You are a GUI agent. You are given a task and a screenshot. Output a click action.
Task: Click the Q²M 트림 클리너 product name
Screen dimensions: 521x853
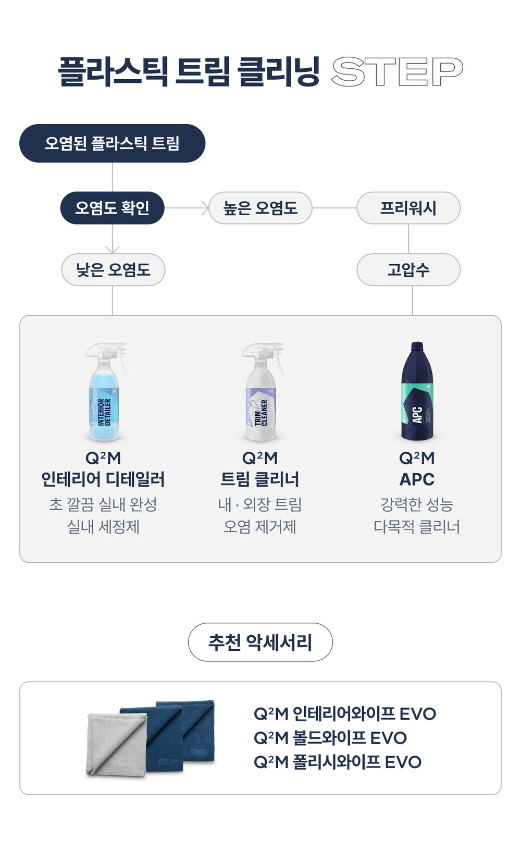click(x=260, y=469)
